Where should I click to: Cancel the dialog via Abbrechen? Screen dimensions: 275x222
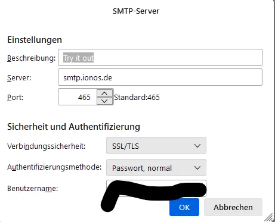tap(233, 207)
